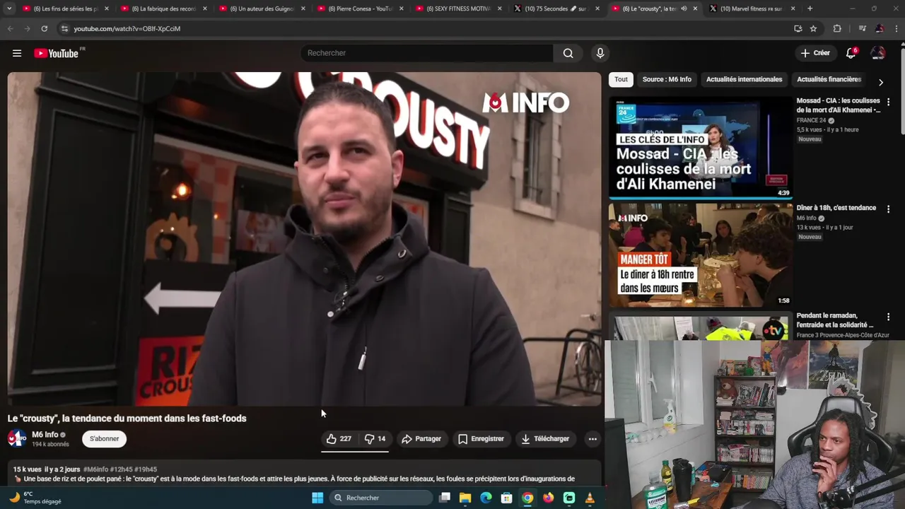Launch Microsoft Edge from the taskbar
905x509 pixels.
486,498
